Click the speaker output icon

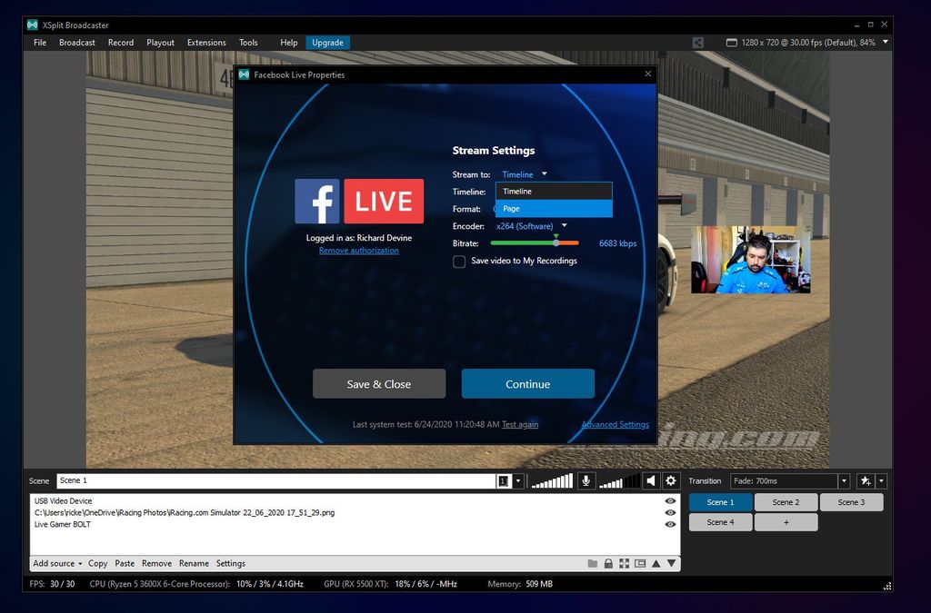coord(650,480)
